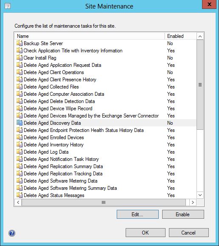Click the Delete Aged Collected Files icon
Screen dimensions: 219x246
click(20, 87)
